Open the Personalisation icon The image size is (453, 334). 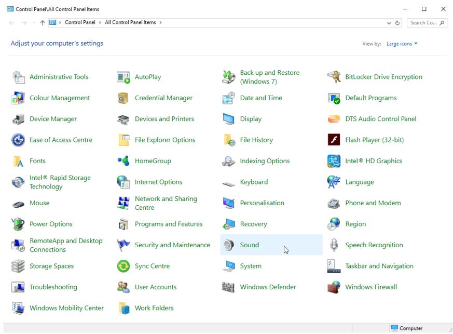tap(229, 203)
